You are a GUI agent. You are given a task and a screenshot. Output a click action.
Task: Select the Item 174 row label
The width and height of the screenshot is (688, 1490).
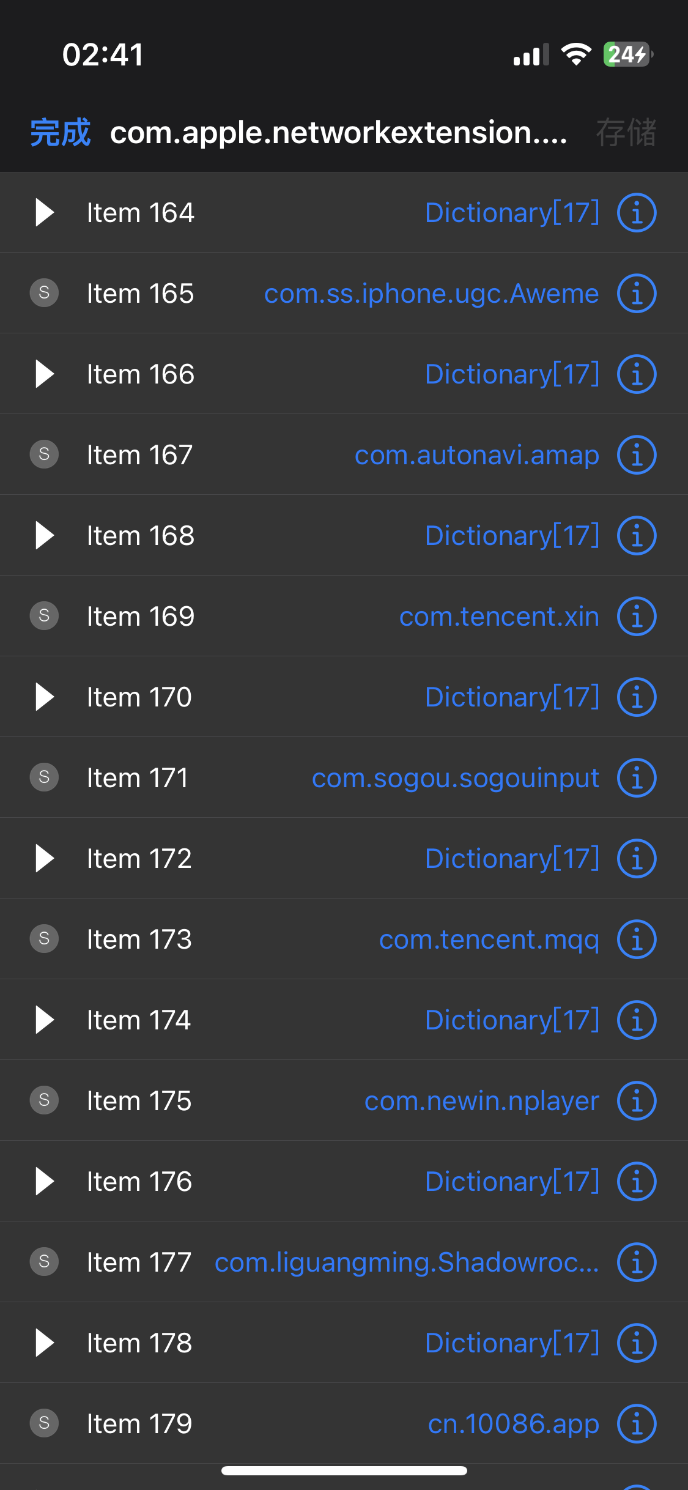point(139,1020)
